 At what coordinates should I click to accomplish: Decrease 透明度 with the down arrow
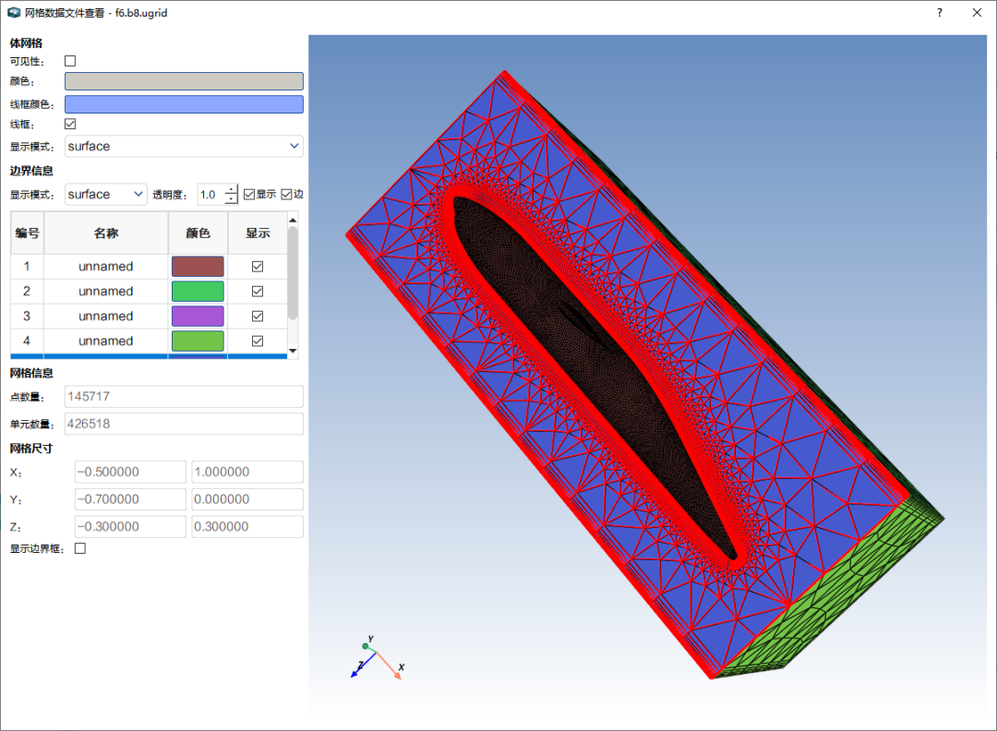(x=232, y=199)
